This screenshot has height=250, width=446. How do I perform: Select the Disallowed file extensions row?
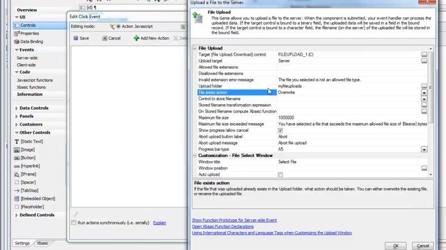click(x=312, y=74)
